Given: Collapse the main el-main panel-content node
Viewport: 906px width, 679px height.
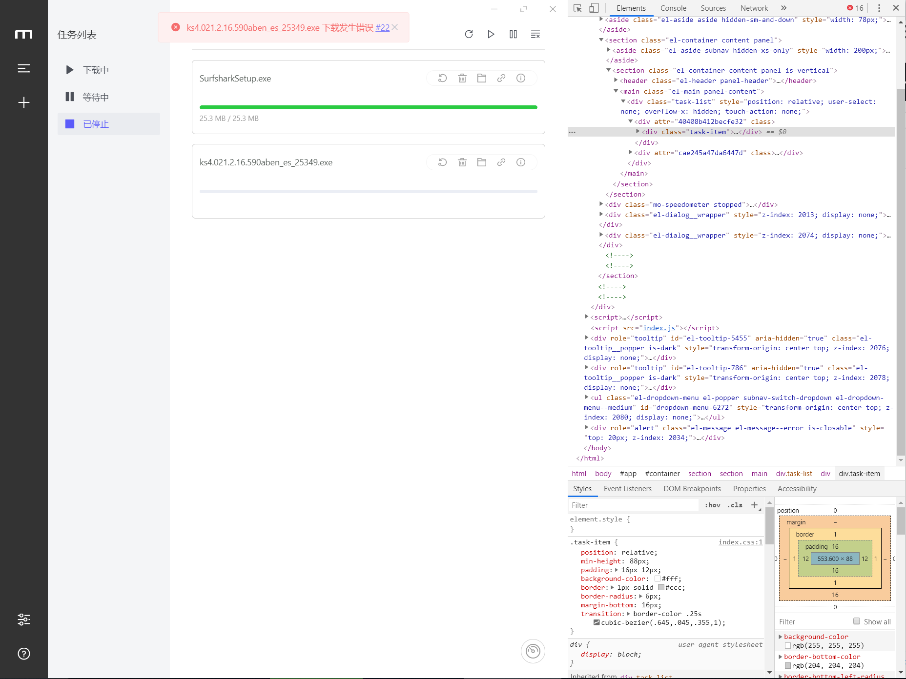Looking at the screenshot, I should [x=616, y=91].
